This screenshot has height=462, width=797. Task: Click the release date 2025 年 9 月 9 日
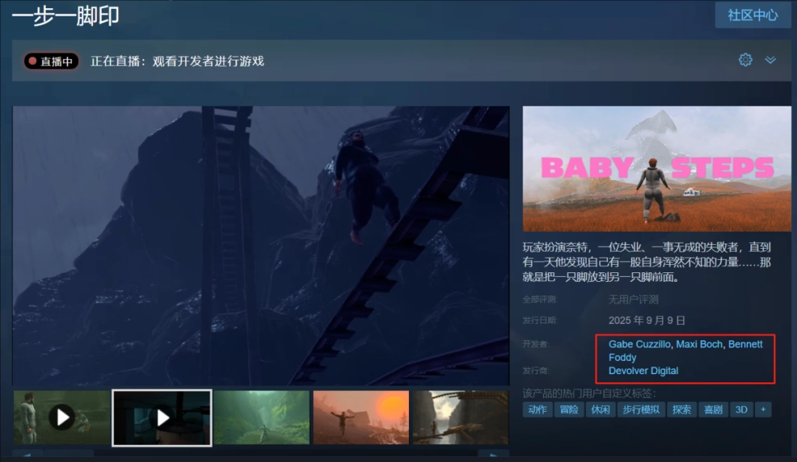(x=647, y=320)
